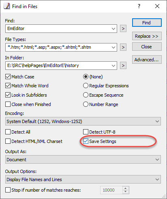This screenshot has height=199, width=167.
Task: Open the Advanced... settings button
Action: tap(147, 60)
